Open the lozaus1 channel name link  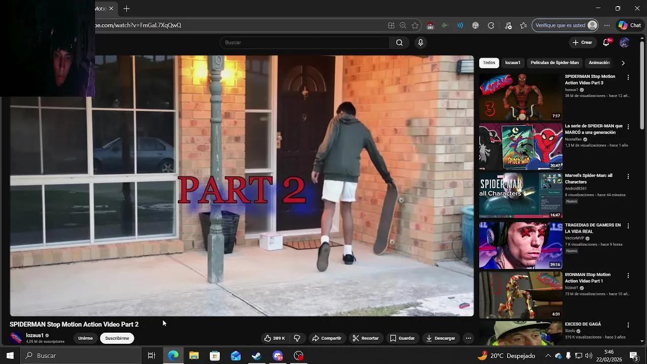point(35,335)
